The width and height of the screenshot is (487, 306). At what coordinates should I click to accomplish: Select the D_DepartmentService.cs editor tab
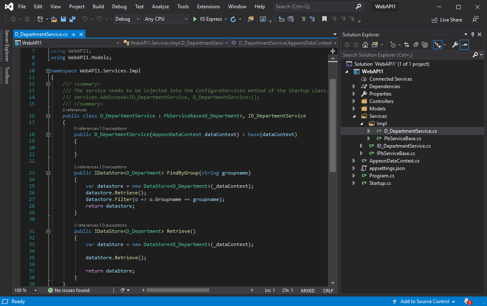(x=41, y=34)
